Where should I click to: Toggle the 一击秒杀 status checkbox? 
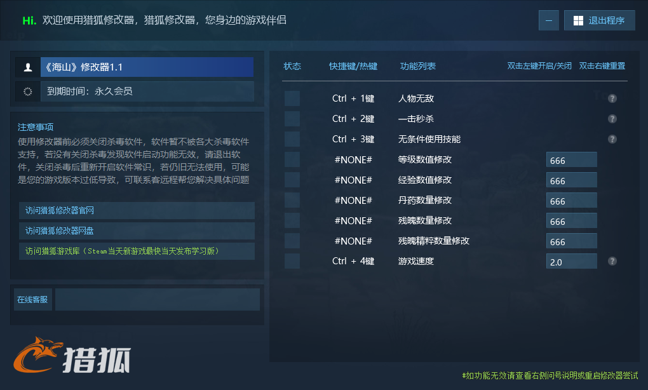[x=292, y=119]
